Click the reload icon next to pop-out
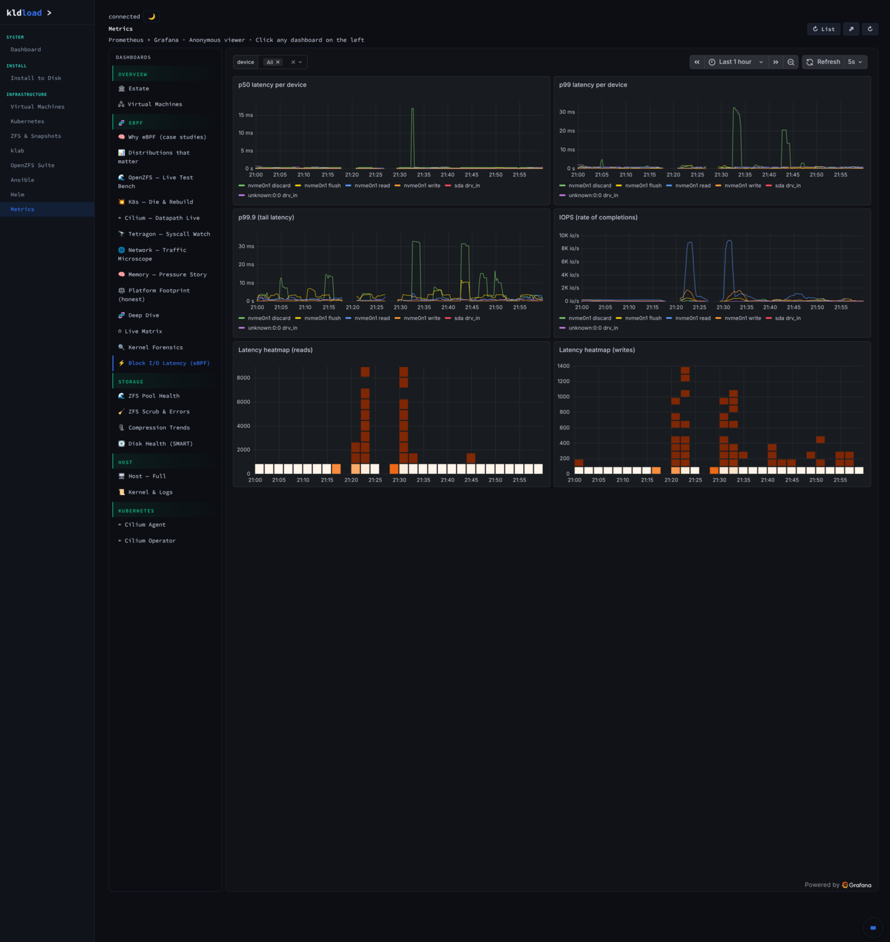890x942 pixels. [x=870, y=29]
